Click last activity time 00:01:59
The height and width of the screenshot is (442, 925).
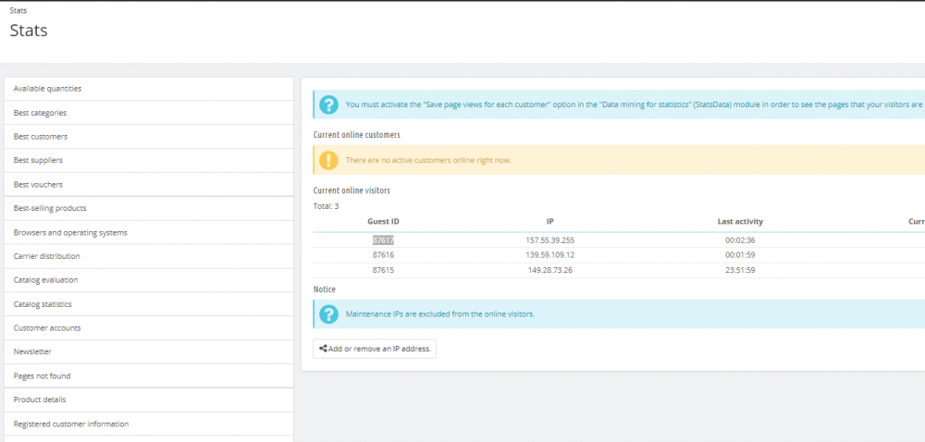740,255
